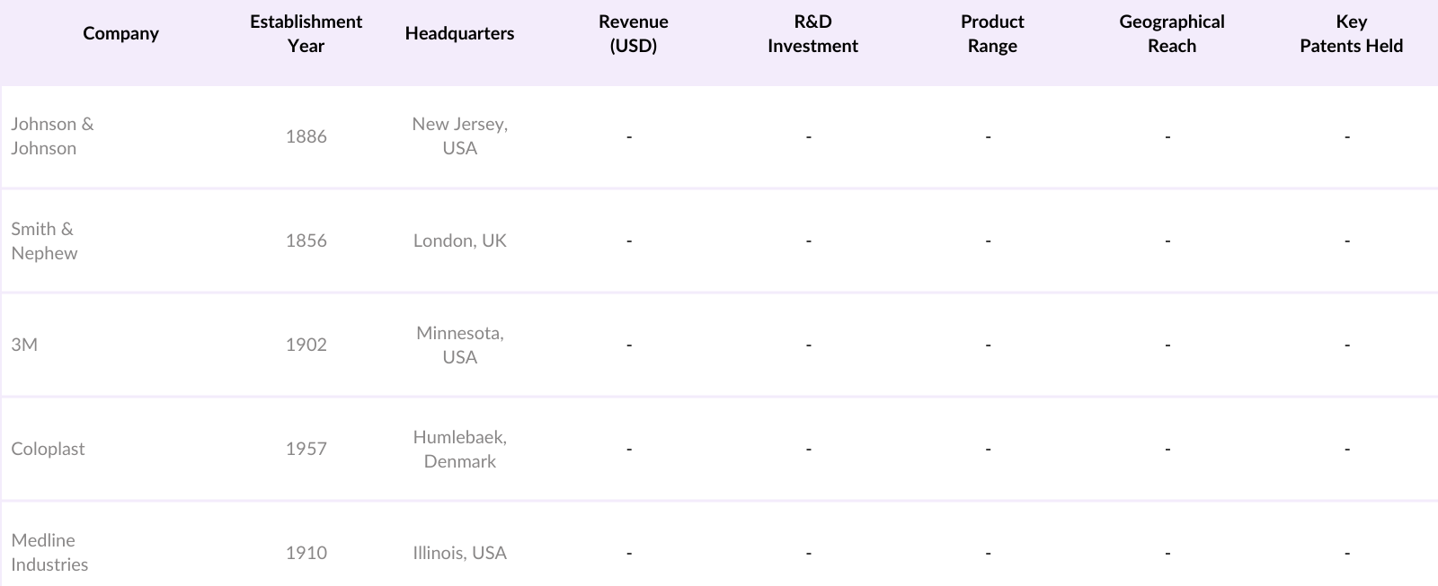Viewport: 1438px width, 586px height.
Task: Click the 1886 establishment year cell
Action: (x=306, y=136)
